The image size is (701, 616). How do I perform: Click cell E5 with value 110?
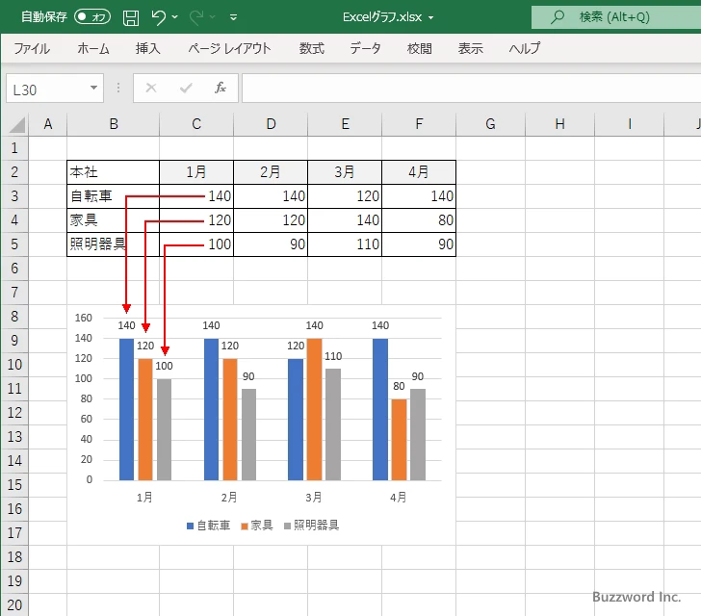point(345,244)
